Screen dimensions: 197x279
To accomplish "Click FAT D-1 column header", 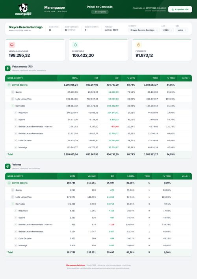I will coord(186,78).
